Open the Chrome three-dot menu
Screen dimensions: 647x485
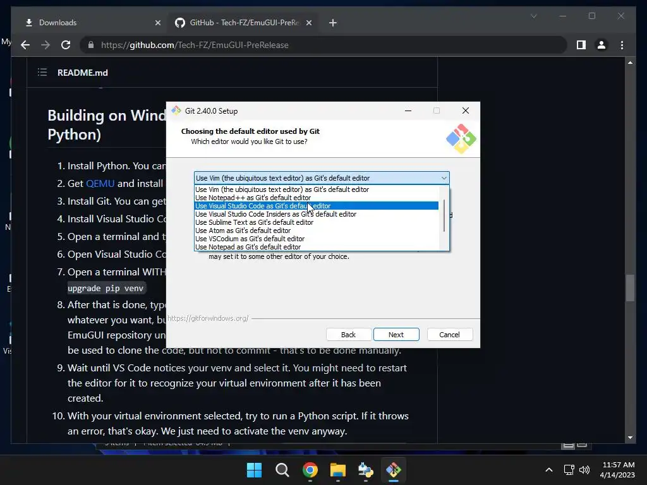pyautogui.click(x=622, y=45)
